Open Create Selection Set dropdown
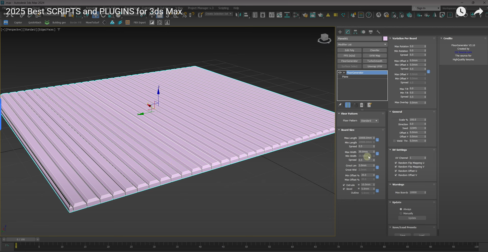The image size is (488, 252). point(219,14)
